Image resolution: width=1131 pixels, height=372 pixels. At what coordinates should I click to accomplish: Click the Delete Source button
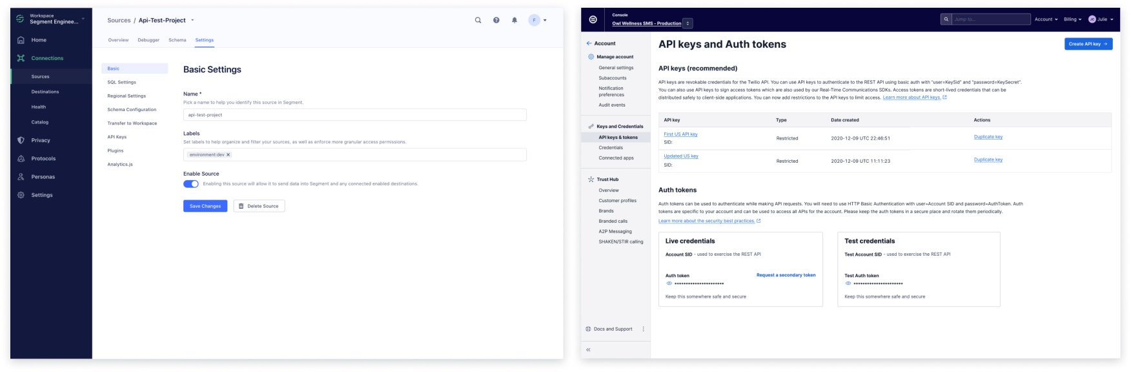[259, 206]
